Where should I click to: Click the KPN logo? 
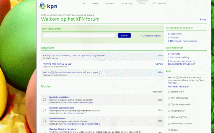tap(48, 6)
